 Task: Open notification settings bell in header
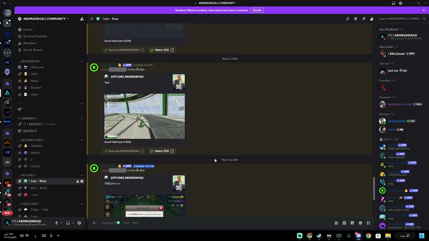coord(356,19)
